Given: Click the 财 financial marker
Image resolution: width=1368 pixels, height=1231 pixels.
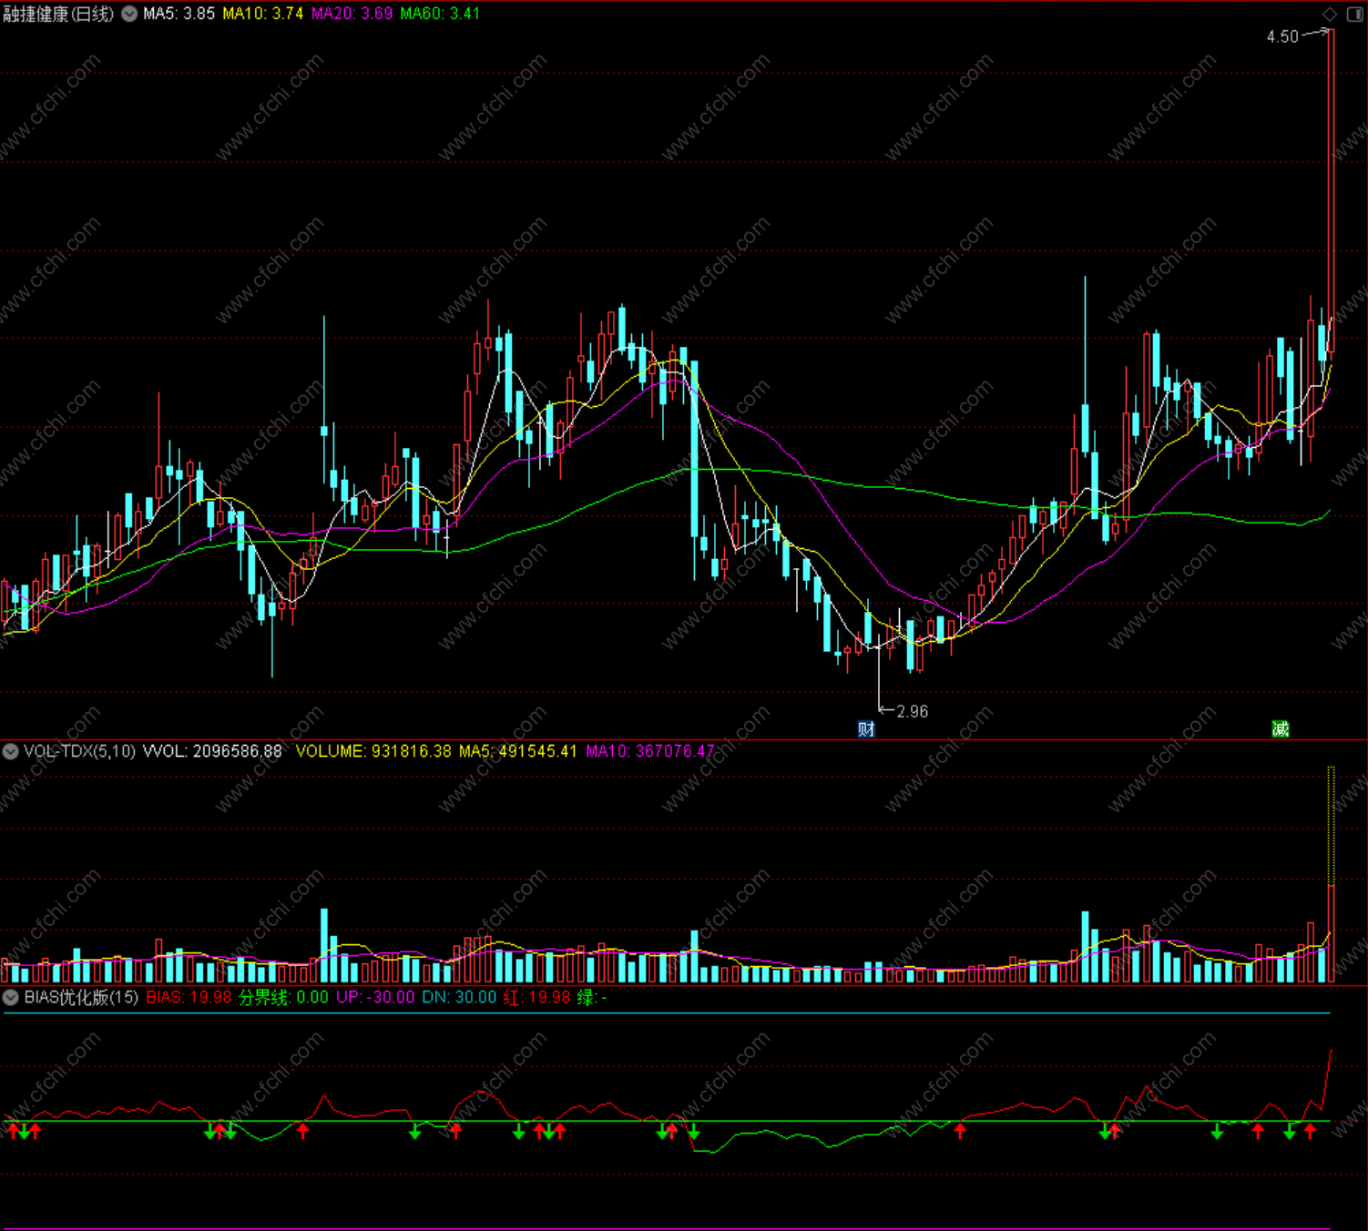Looking at the screenshot, I should (x=866, y=728).
